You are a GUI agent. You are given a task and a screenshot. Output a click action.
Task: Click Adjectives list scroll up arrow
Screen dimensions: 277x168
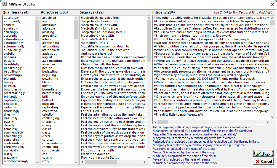pos(76,18)
